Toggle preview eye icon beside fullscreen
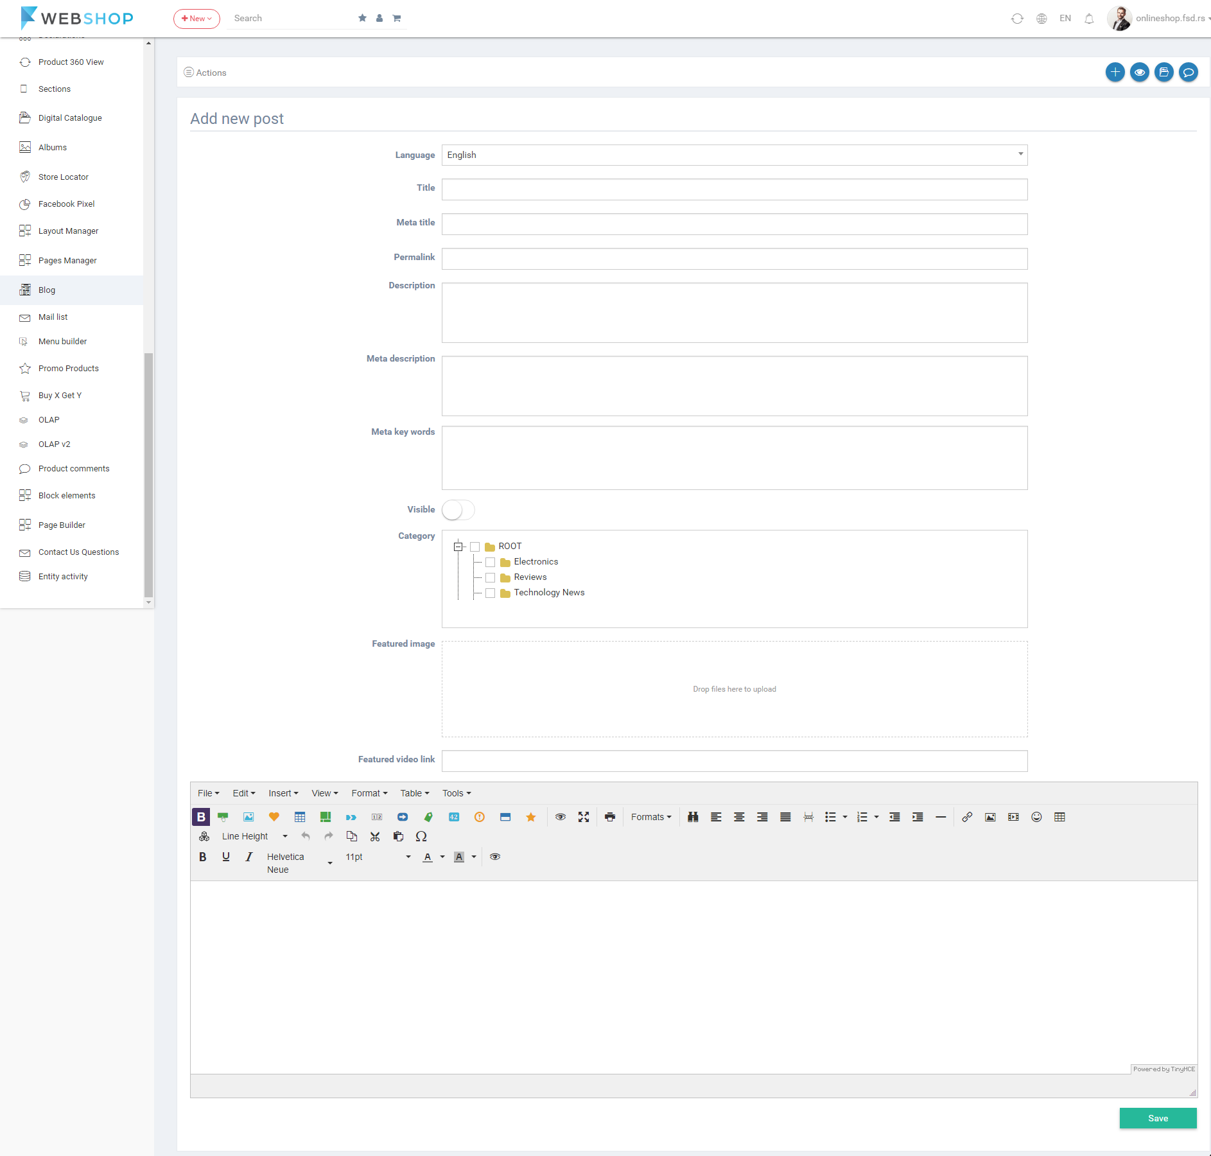The image size is (1211, 1156). [x=561, y=817]
